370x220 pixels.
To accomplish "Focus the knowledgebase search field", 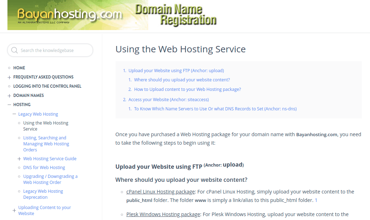I will pos(50,50).
